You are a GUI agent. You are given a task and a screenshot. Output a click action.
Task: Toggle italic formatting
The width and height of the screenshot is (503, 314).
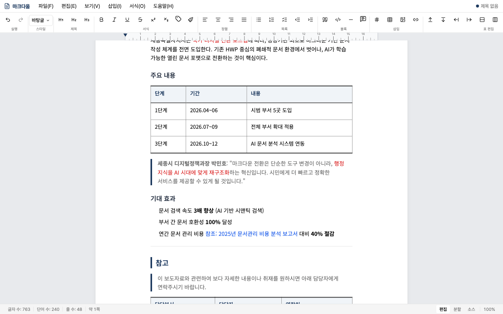point(114,19)
